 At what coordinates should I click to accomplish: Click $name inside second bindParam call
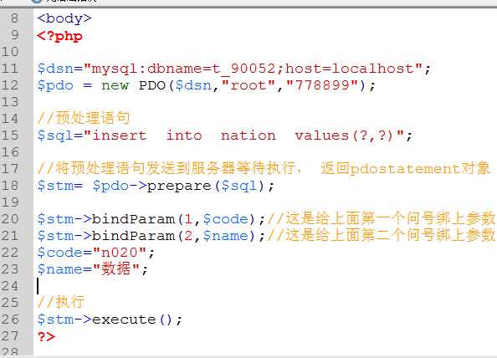pos(225,236)
